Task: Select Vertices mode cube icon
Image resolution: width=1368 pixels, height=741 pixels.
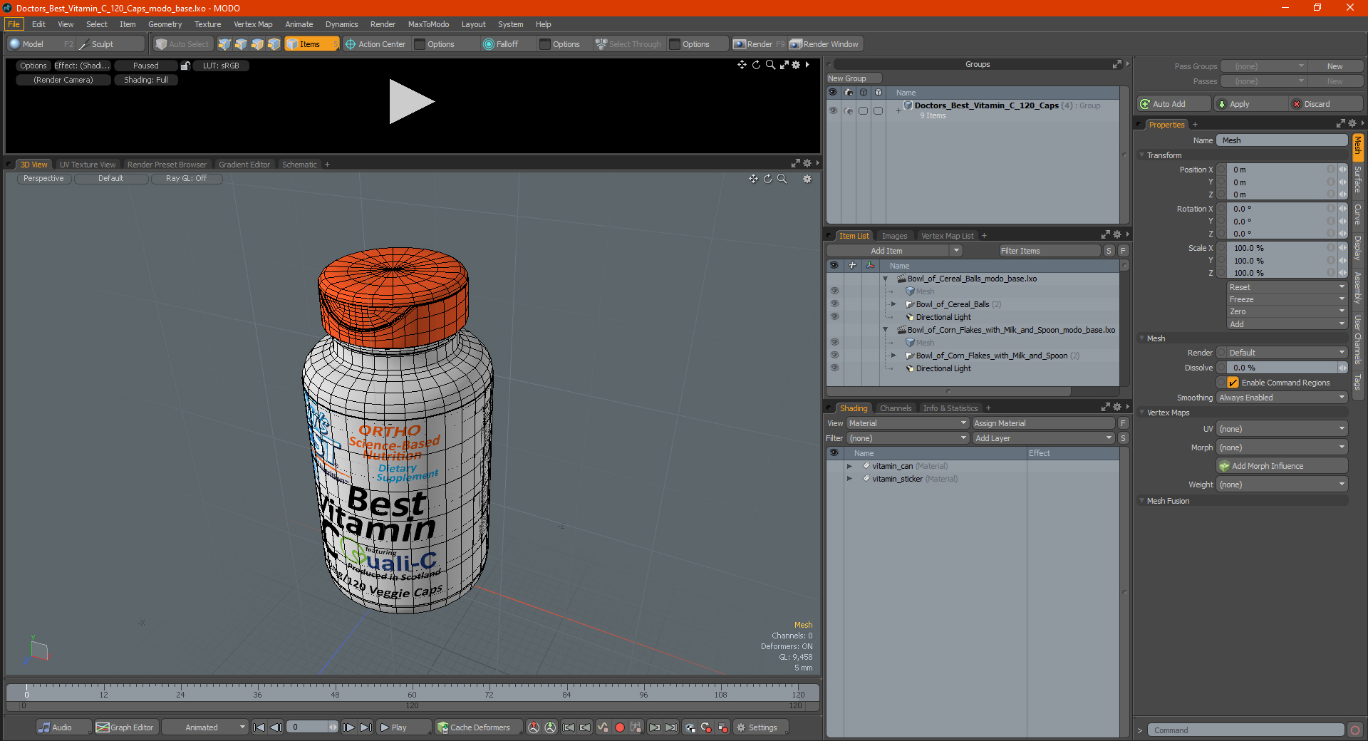Action: [224, 44]
